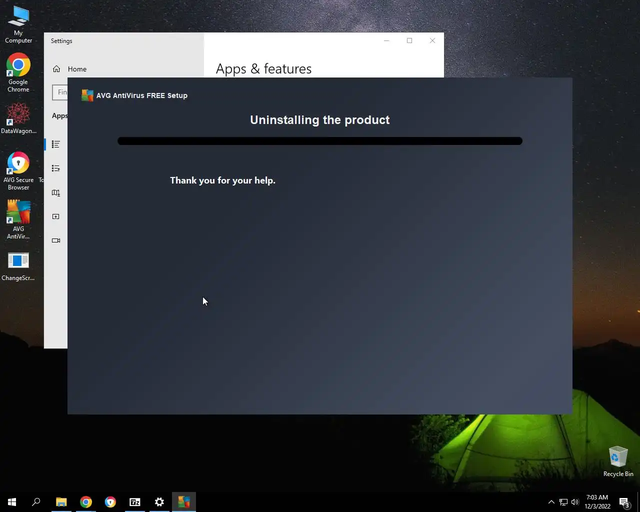This screenshot has height=512, width=640.
Task: Open Chrome from taskbar
Action: click(86, 502)
